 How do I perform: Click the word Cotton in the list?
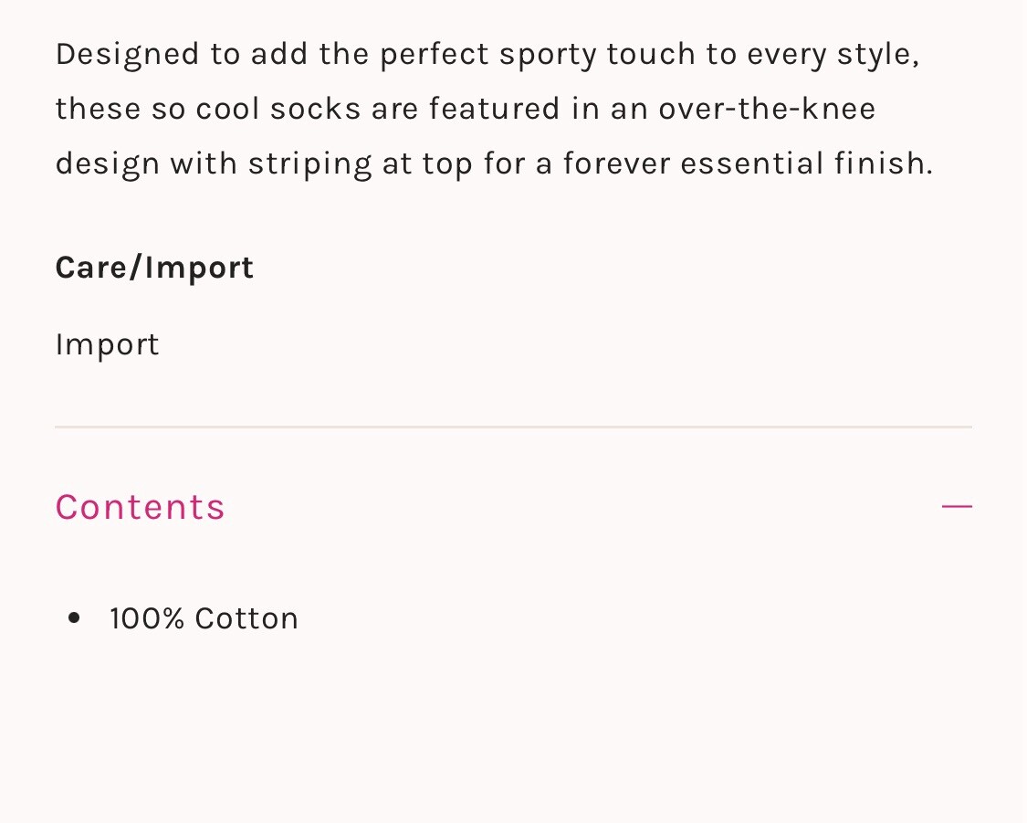(x=246, y=618)
